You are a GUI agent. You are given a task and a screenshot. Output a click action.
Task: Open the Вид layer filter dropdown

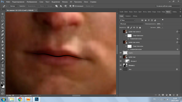[x=127, y=20]
